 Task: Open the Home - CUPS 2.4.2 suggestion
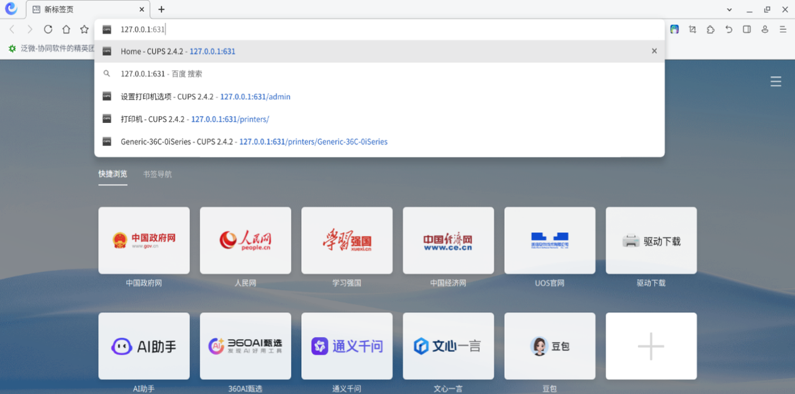click(x=379, y=51)
